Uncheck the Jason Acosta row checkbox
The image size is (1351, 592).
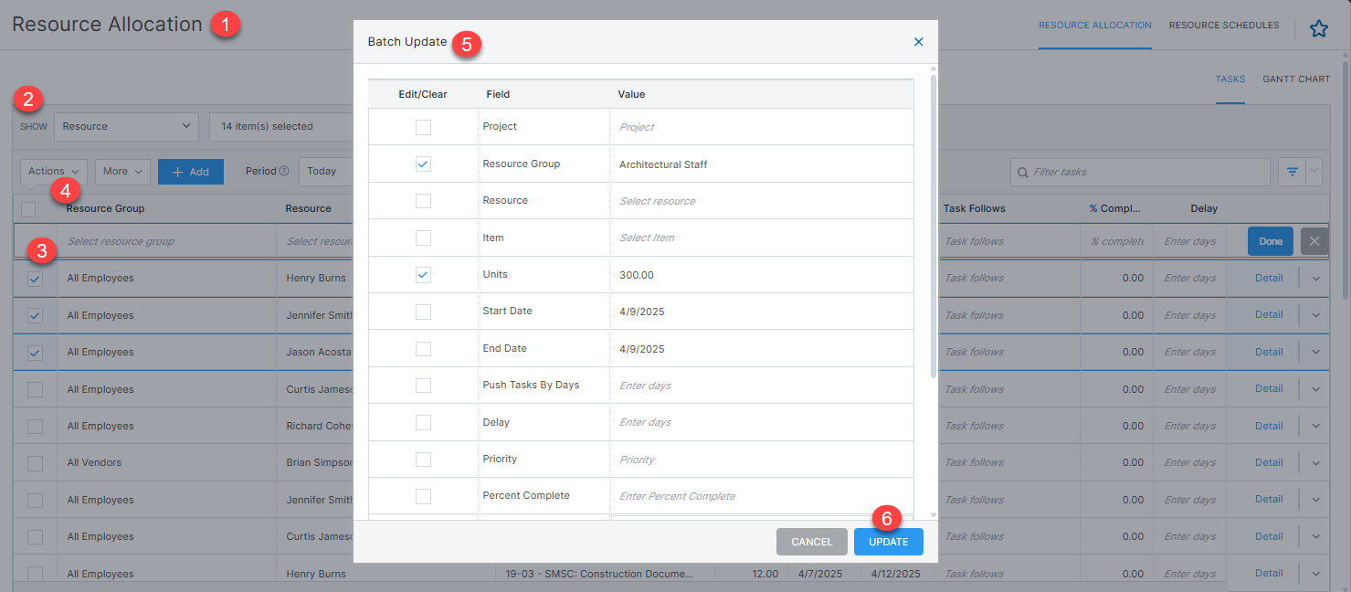(35, 353)
